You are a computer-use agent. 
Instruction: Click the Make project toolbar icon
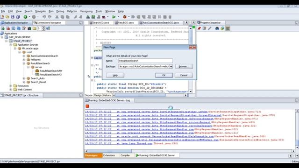pos(88,17)
